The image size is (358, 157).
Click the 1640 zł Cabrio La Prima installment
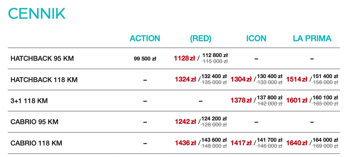tap(297, 143)
